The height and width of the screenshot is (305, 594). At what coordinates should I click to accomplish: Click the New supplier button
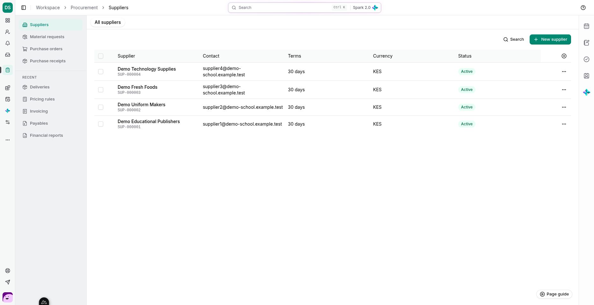pyautogui.click(x=550, y=39)
